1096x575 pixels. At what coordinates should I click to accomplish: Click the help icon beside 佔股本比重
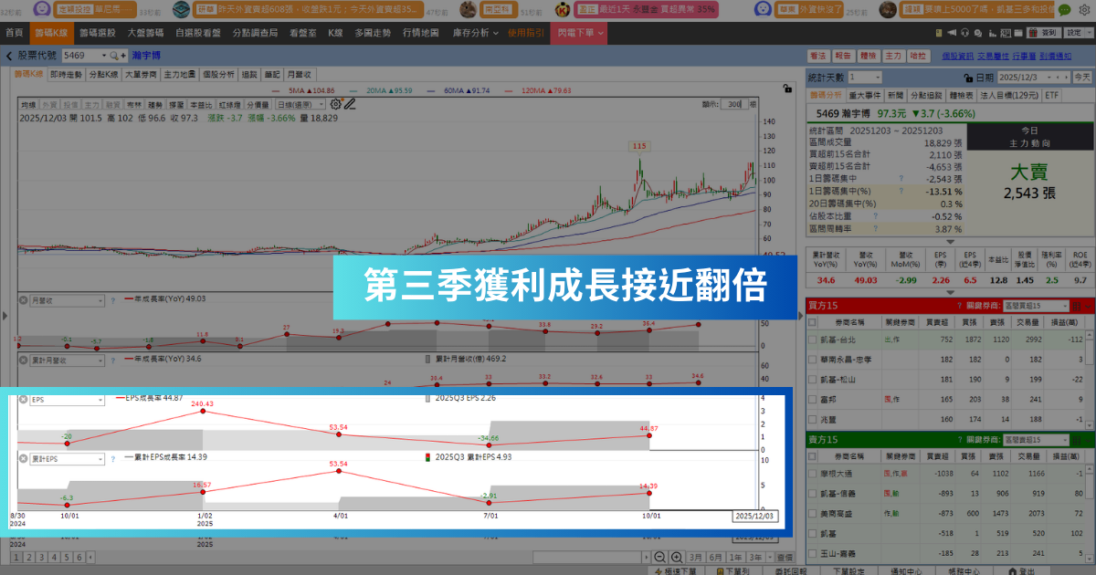pos(875,216)
